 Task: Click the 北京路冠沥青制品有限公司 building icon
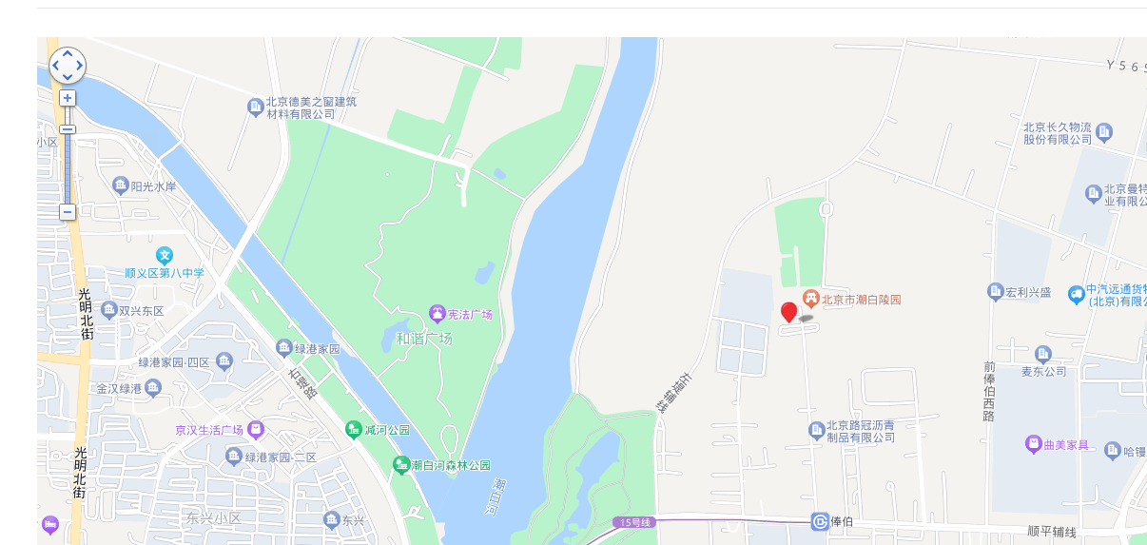[816, 431]
